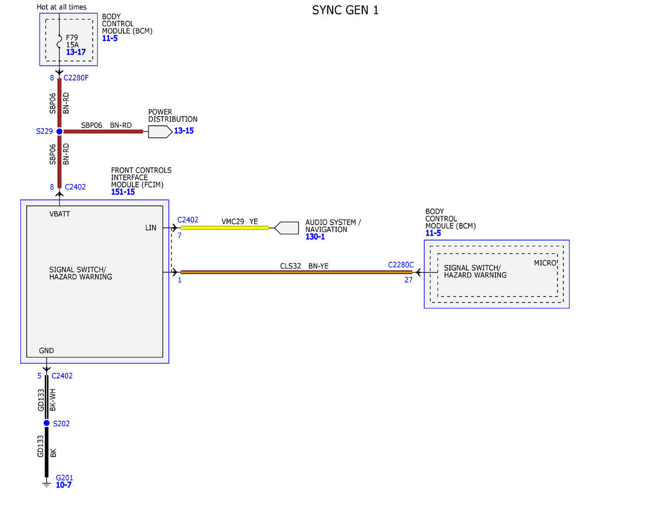Select the CLS32 BN-YE striped wire
Image resolution: width=660 pixels, height=510 pixels.
tap(296, 272)
